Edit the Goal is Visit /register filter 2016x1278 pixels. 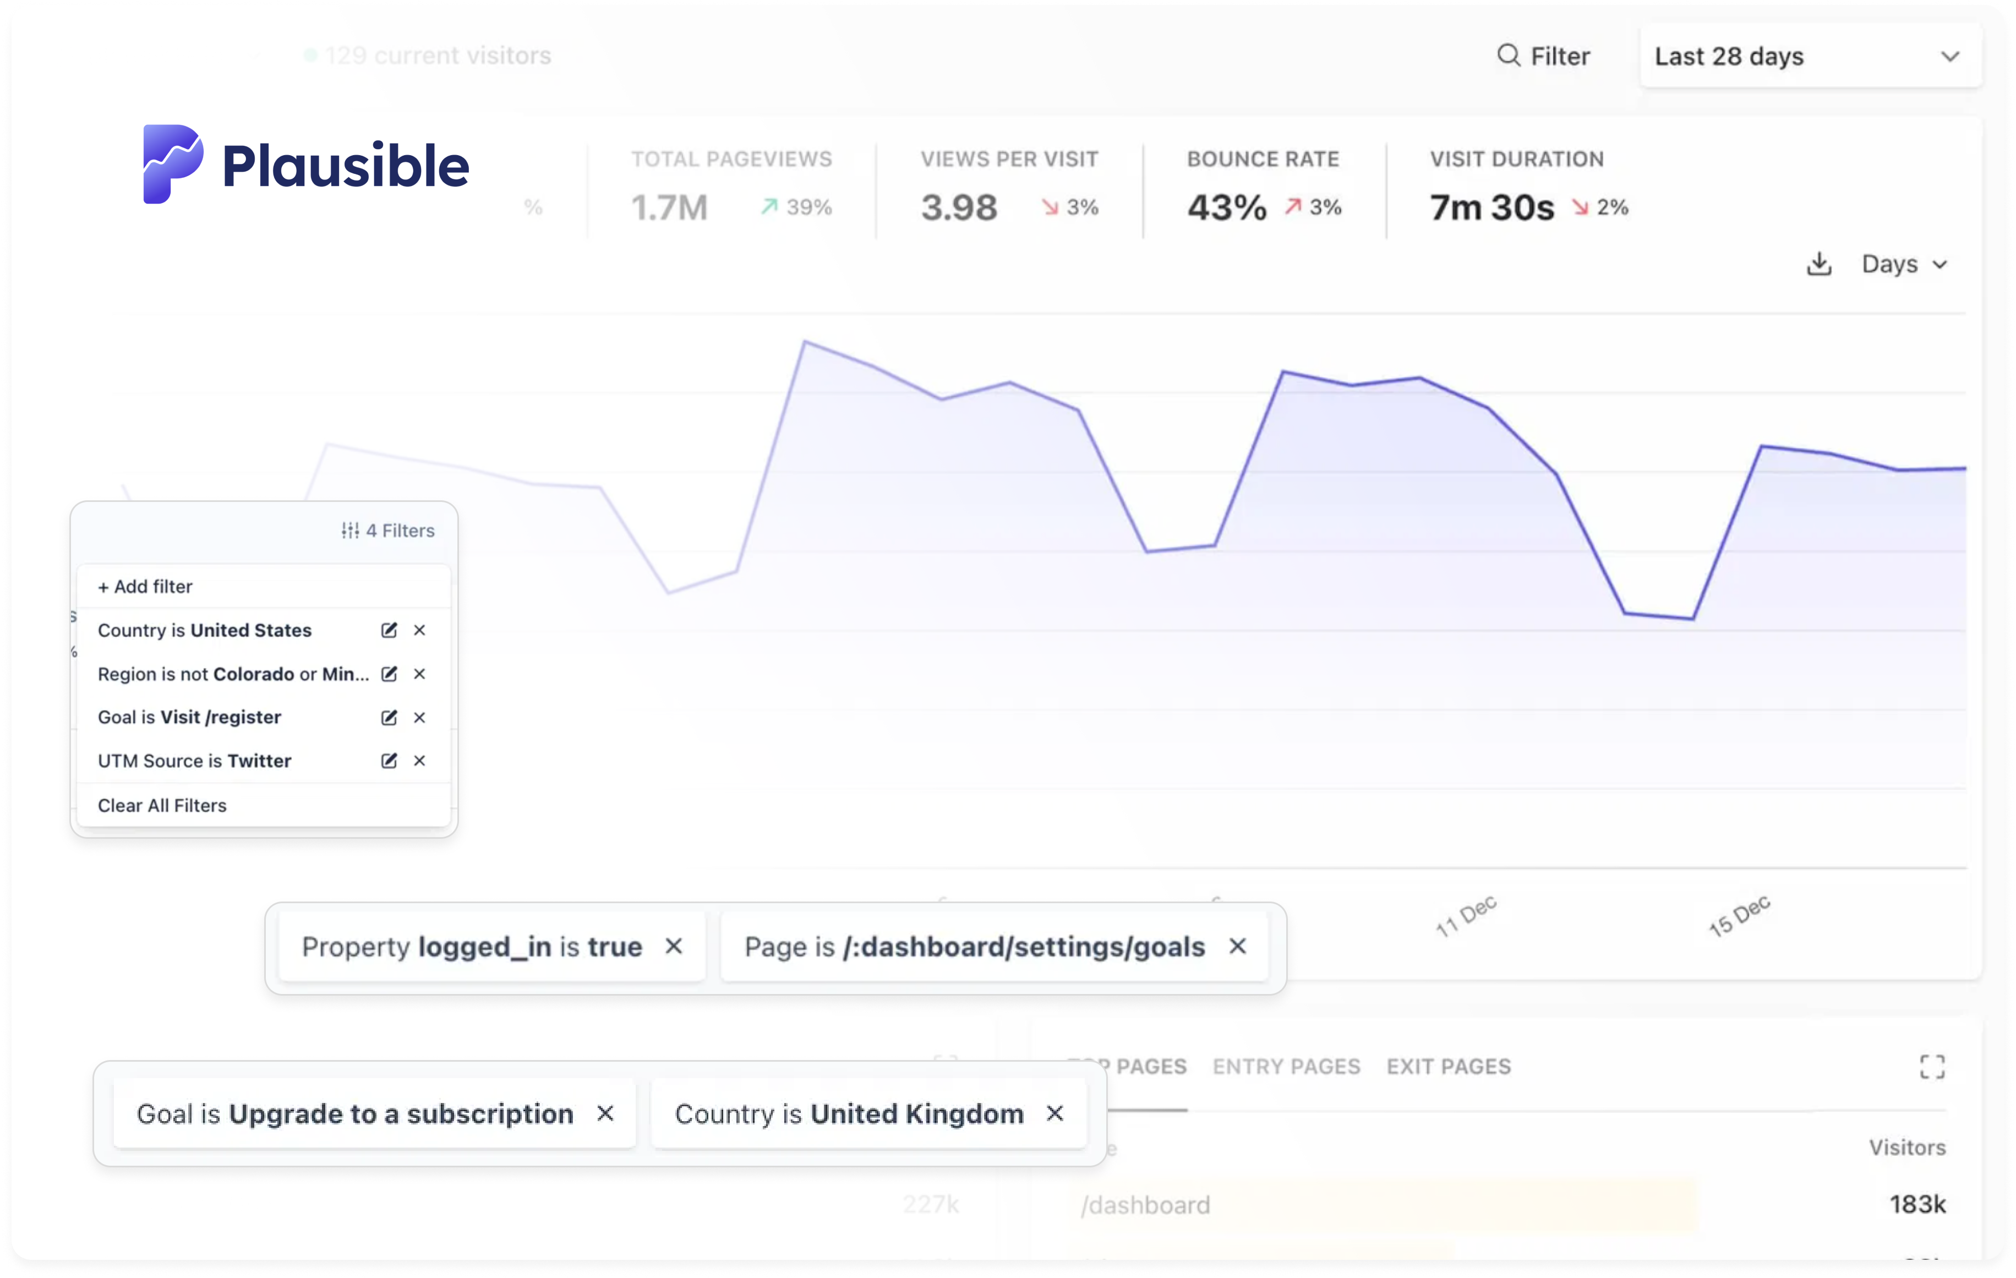point(387,717)
